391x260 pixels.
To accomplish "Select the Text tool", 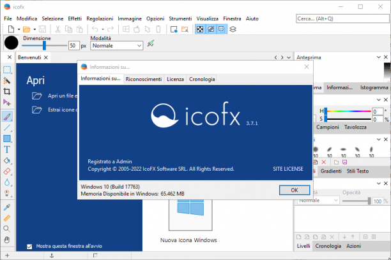I will pyautogui.click(x=7, y=150).
